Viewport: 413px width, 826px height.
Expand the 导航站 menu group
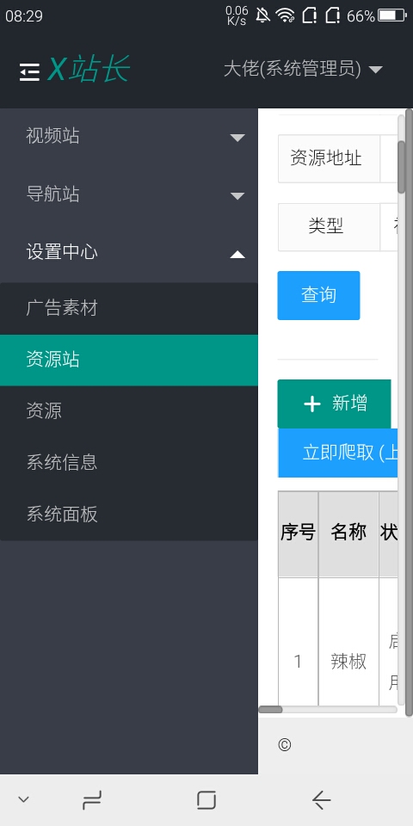click(129, 195)
